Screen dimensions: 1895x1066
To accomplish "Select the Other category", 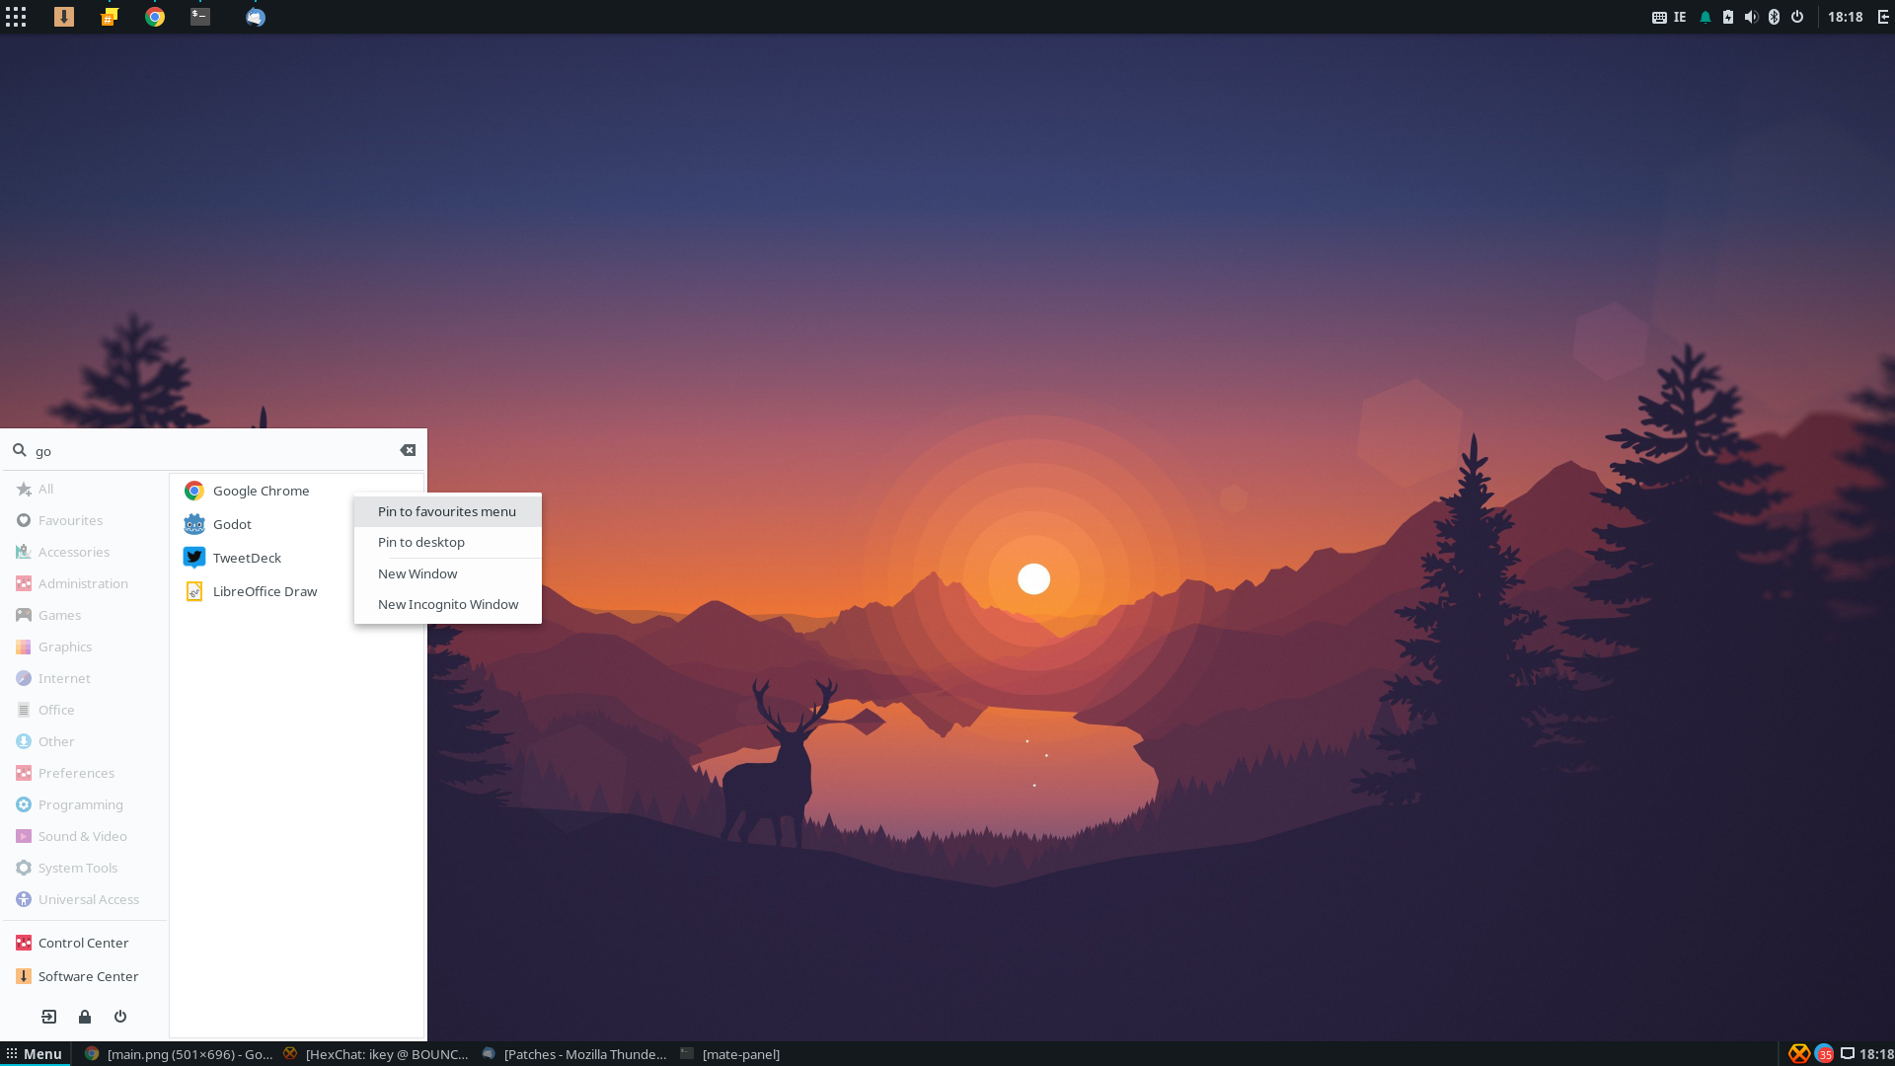I will pyautogui.click(x=85, y=741).
